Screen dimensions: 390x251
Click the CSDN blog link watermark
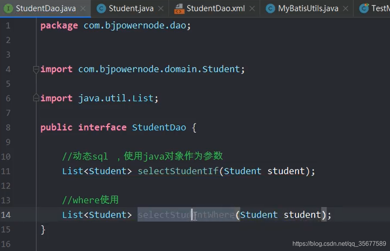339,243
